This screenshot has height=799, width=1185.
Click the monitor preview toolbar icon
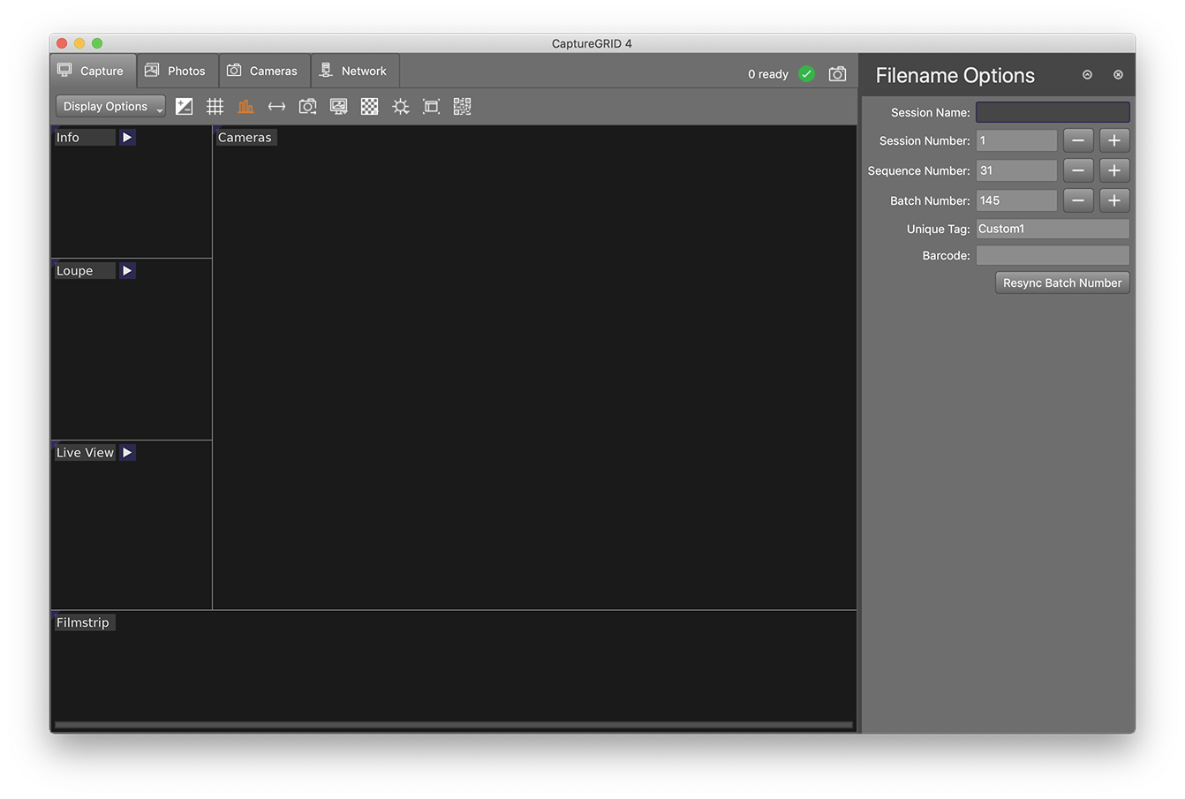[x=338, y=106]
